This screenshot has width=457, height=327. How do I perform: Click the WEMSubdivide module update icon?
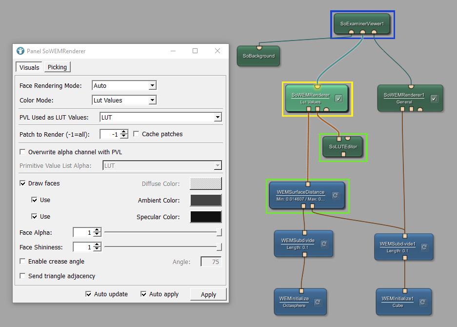tap(323, 244)
